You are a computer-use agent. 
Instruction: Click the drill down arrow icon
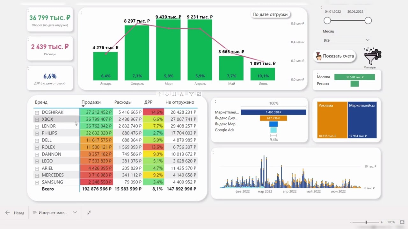click(167, 94)
